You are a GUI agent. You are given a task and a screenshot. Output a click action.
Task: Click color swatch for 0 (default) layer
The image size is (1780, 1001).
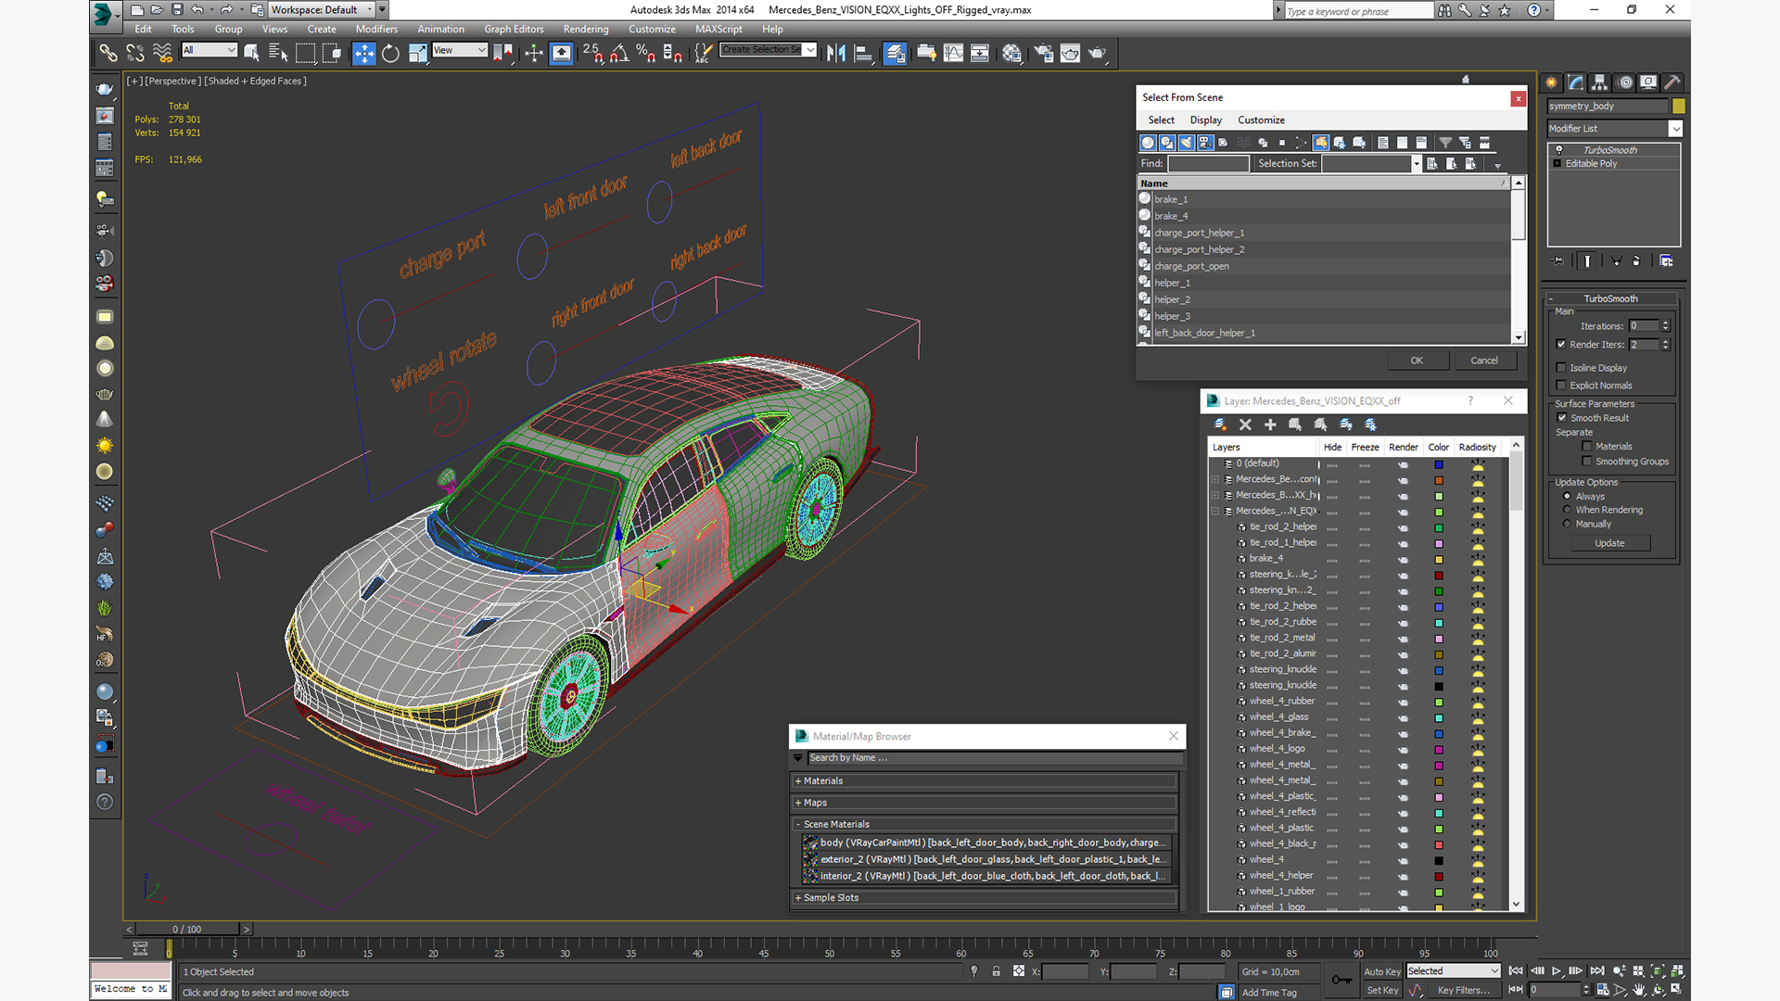[1439, 464]
